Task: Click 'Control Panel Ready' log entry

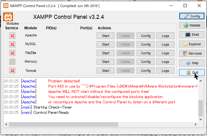Action: coord(51,113)
